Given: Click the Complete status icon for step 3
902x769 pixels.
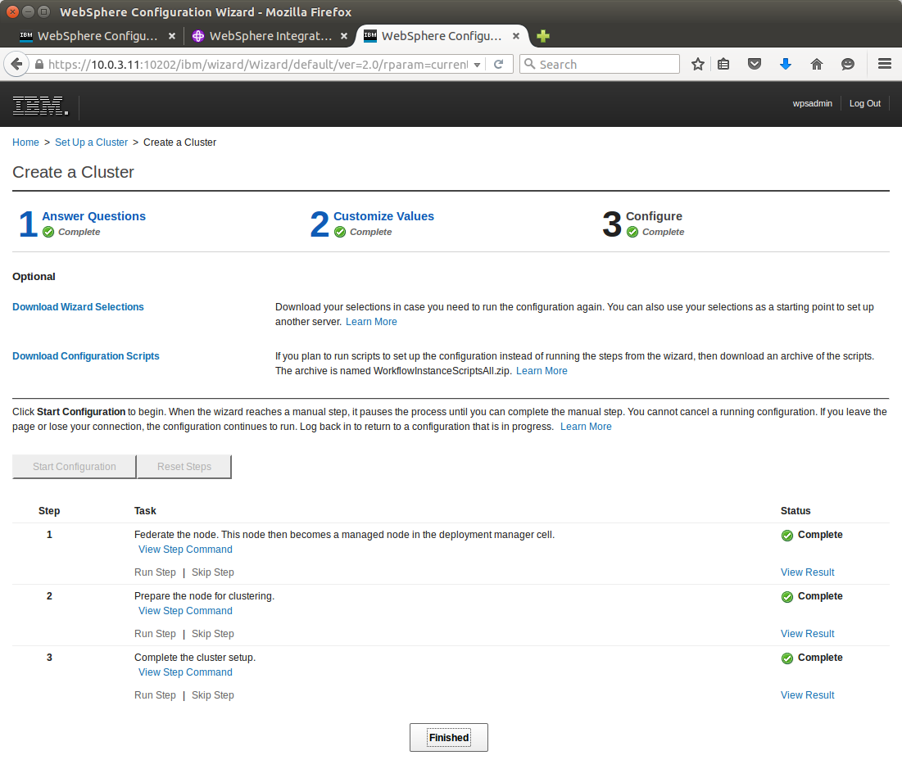Looking at the screenshot, I should pyautogui.click(x=787, y=658).
